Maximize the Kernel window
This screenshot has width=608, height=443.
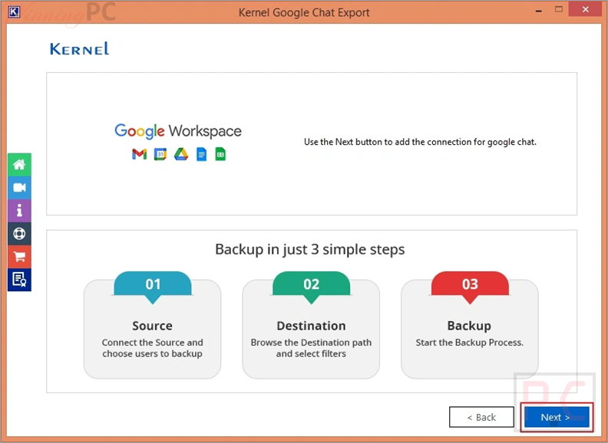pyautogui.click(x=558, y=9)
